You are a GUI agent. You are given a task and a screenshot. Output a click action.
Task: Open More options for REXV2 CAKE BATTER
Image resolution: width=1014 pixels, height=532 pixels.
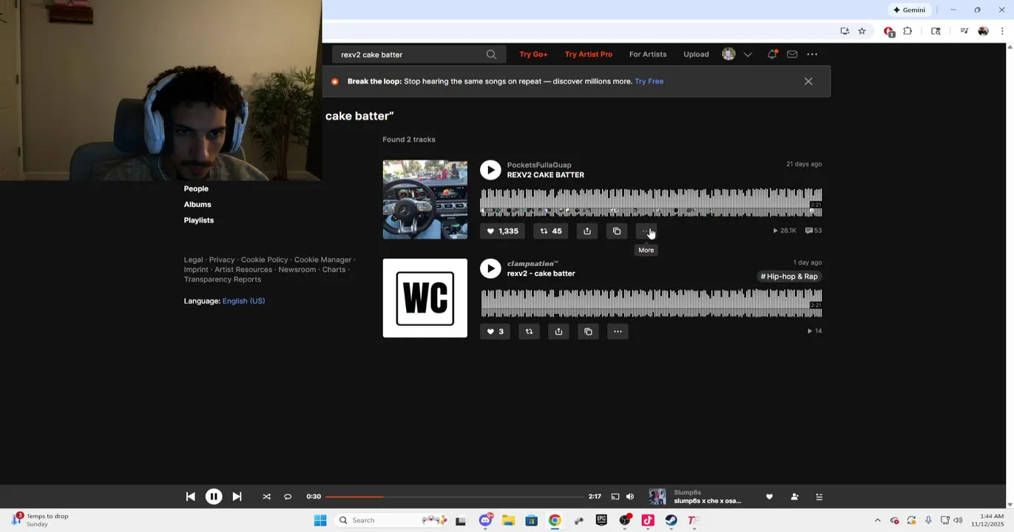(x=646, y=231)
